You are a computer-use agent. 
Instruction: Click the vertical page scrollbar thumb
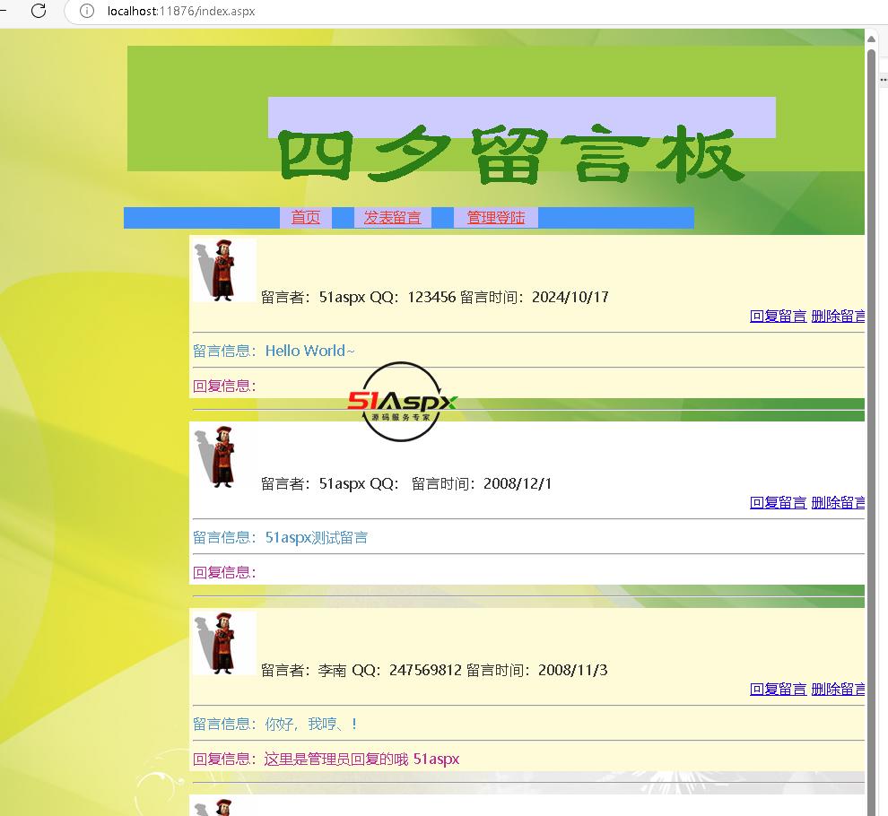872,430
